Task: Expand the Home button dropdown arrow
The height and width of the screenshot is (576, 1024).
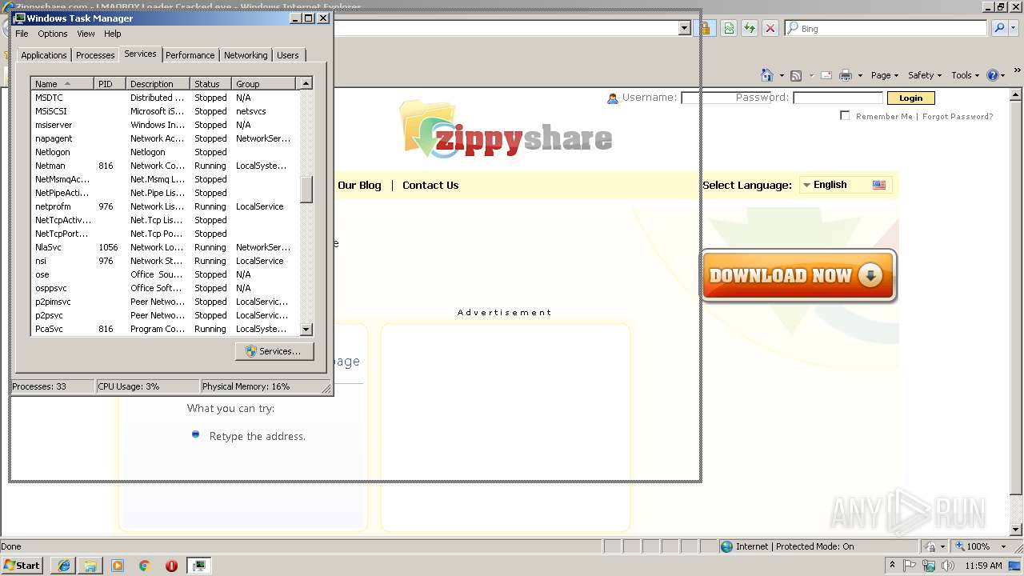Action: tap(782, 76)
